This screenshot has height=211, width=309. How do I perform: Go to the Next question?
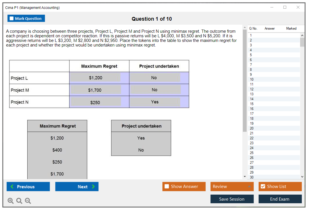coord(77,187)
